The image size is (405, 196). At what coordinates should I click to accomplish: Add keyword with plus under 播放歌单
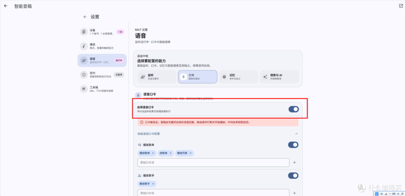click(294, 162)
